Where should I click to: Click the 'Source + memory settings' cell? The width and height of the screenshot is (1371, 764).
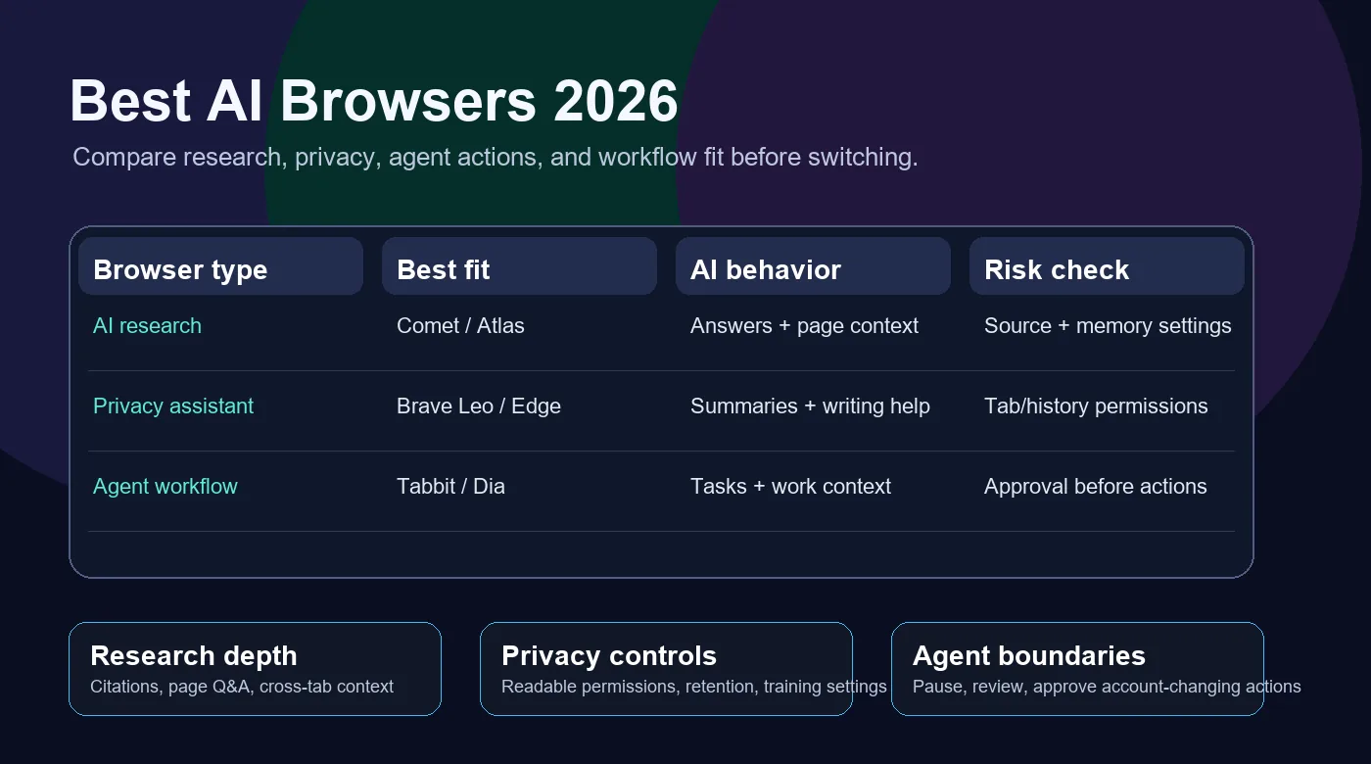(x=1108, y=326)
